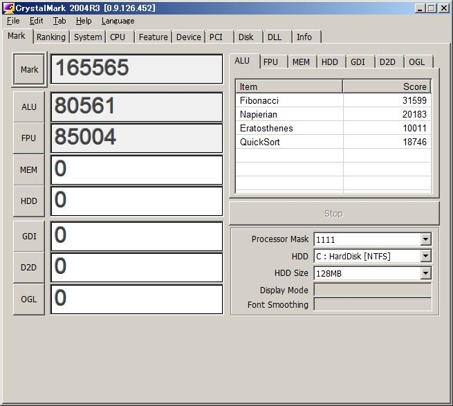453x406 pixels.
Task: Expand the HDD Size dropdown
Action: 425,274
